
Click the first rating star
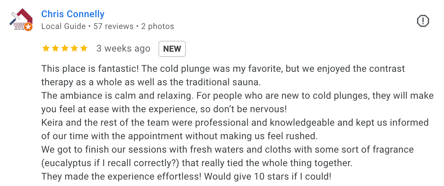[46, 49]
